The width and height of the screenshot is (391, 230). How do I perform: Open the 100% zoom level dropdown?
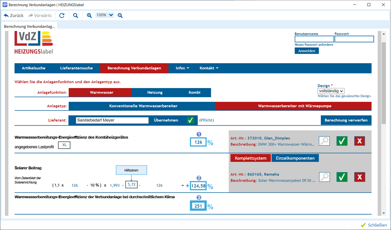[x=105, y=15]
